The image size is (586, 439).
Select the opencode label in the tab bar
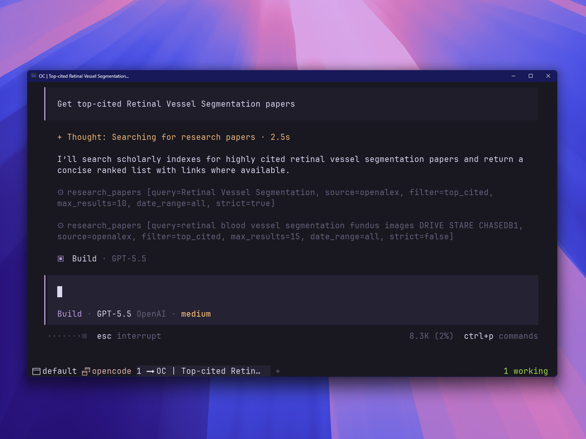point(111,371)
